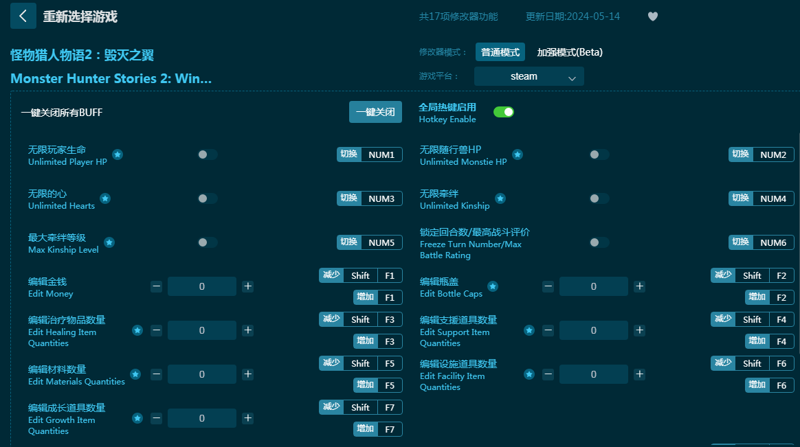This screenshot has width=800, height=447.
Task: Click 减少 Shift F2 hotkey for bottle caps
Action: coord(753,275)
